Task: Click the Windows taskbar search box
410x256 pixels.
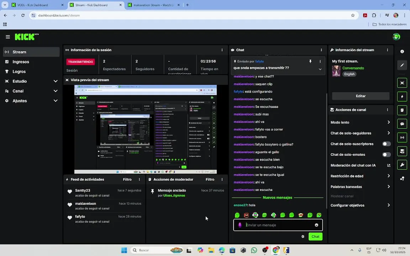Action: click(x=157, y=250)
